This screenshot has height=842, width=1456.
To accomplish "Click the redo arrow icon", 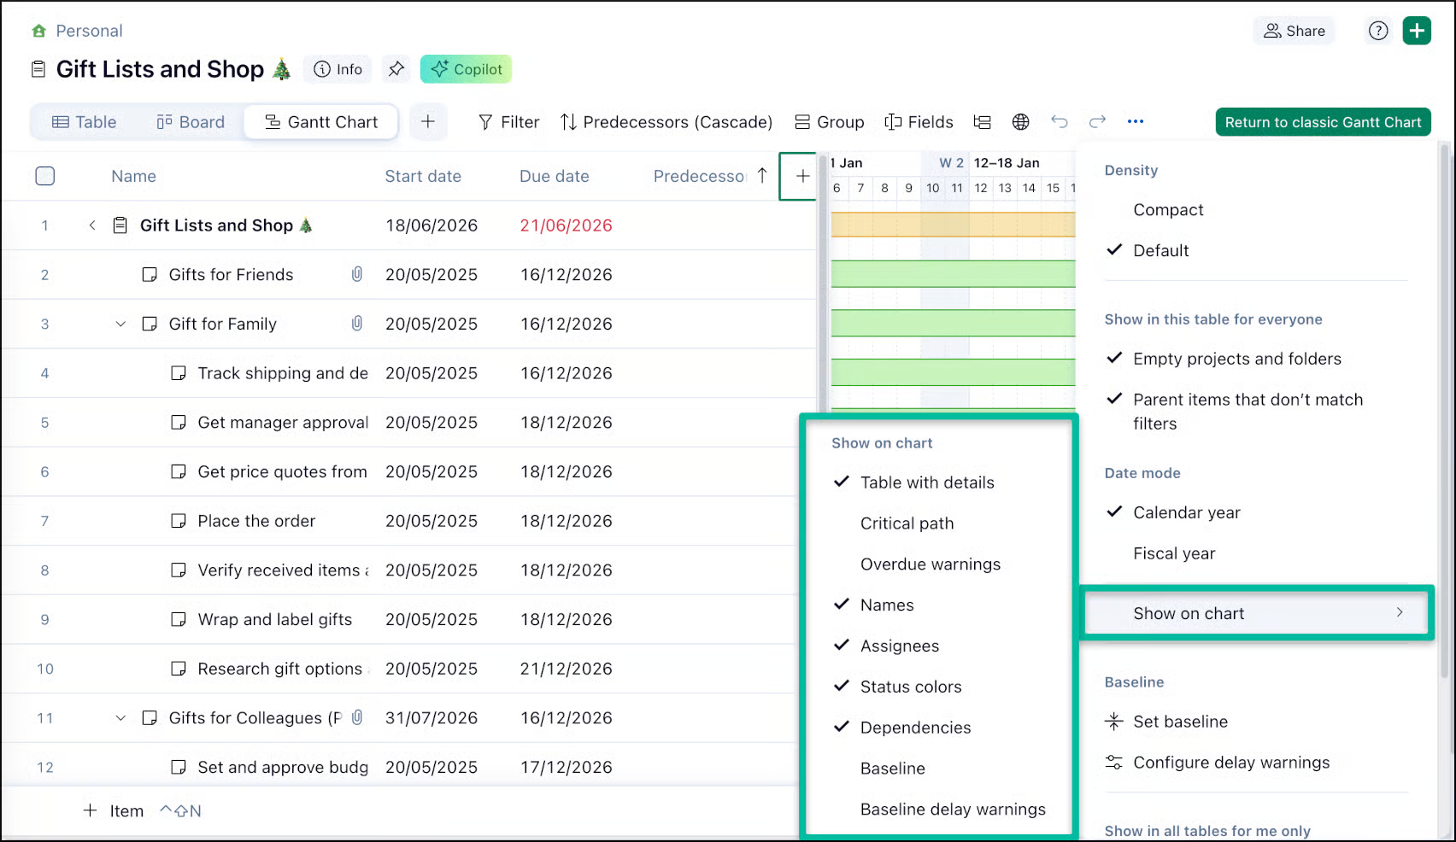I will 1098,122.
